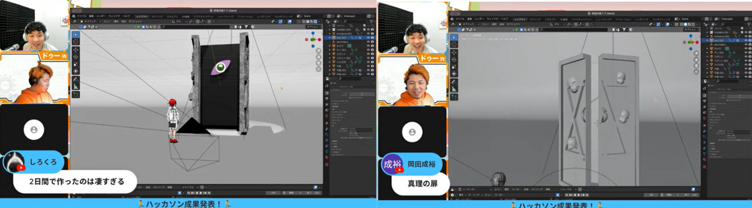Select the カメラ row in left outliner
Viewport: 752px width, 208px height.
click(x=349, y=46)
